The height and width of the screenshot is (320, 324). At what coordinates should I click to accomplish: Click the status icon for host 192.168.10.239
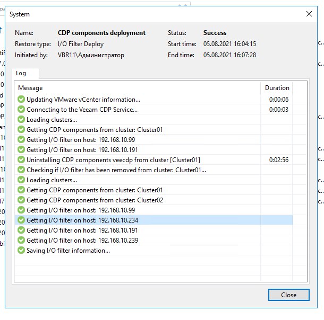click(x=21, y=241)
